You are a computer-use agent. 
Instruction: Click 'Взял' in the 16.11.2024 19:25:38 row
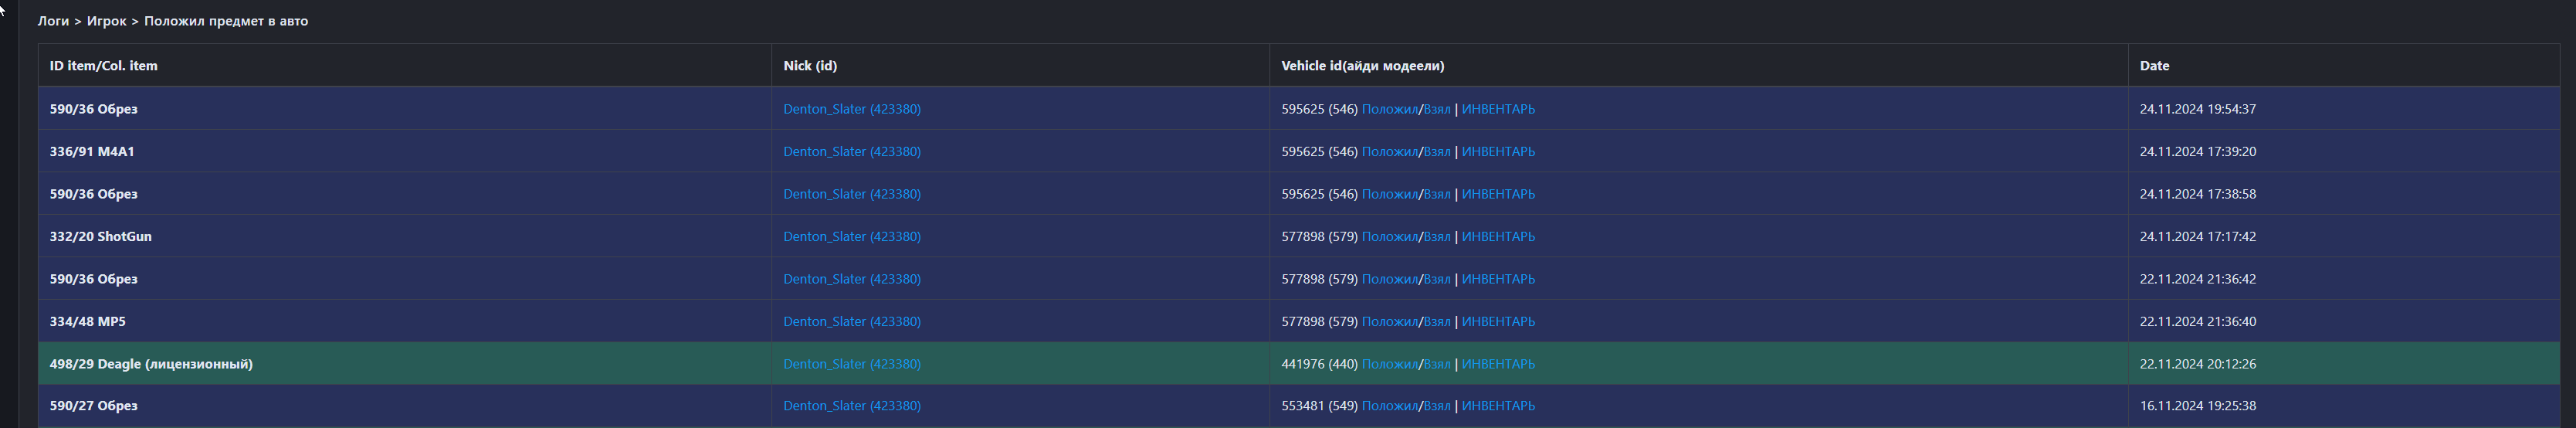(1436, 406)
